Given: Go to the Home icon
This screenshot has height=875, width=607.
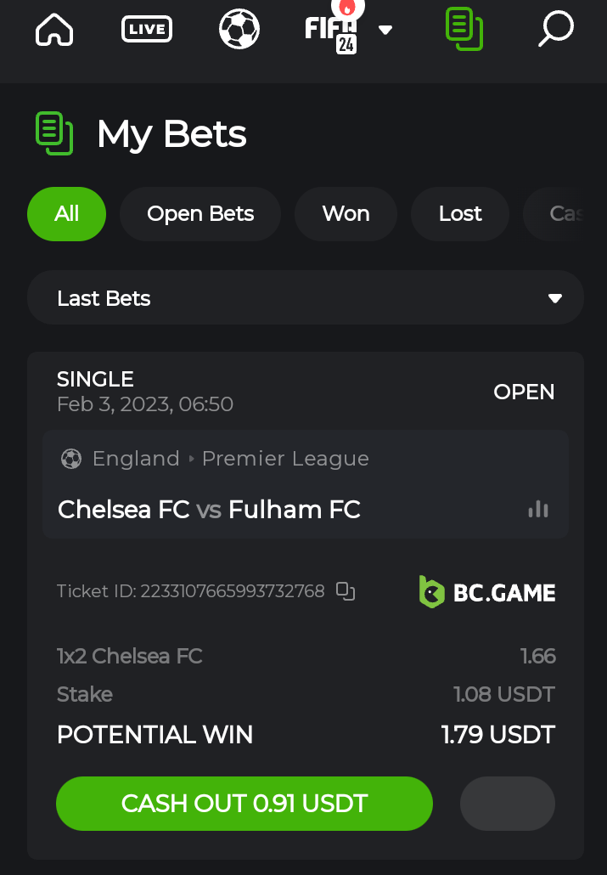Looking at the screenshot, I should (x=54, y=31).
